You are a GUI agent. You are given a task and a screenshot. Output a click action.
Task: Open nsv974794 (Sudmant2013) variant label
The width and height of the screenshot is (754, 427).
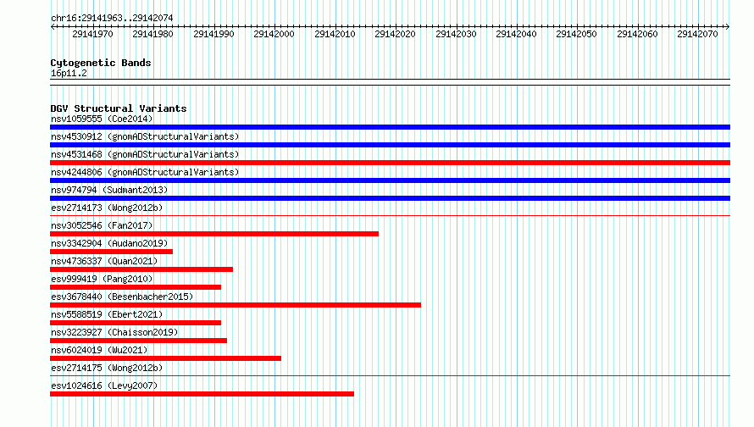coord(109,190)
